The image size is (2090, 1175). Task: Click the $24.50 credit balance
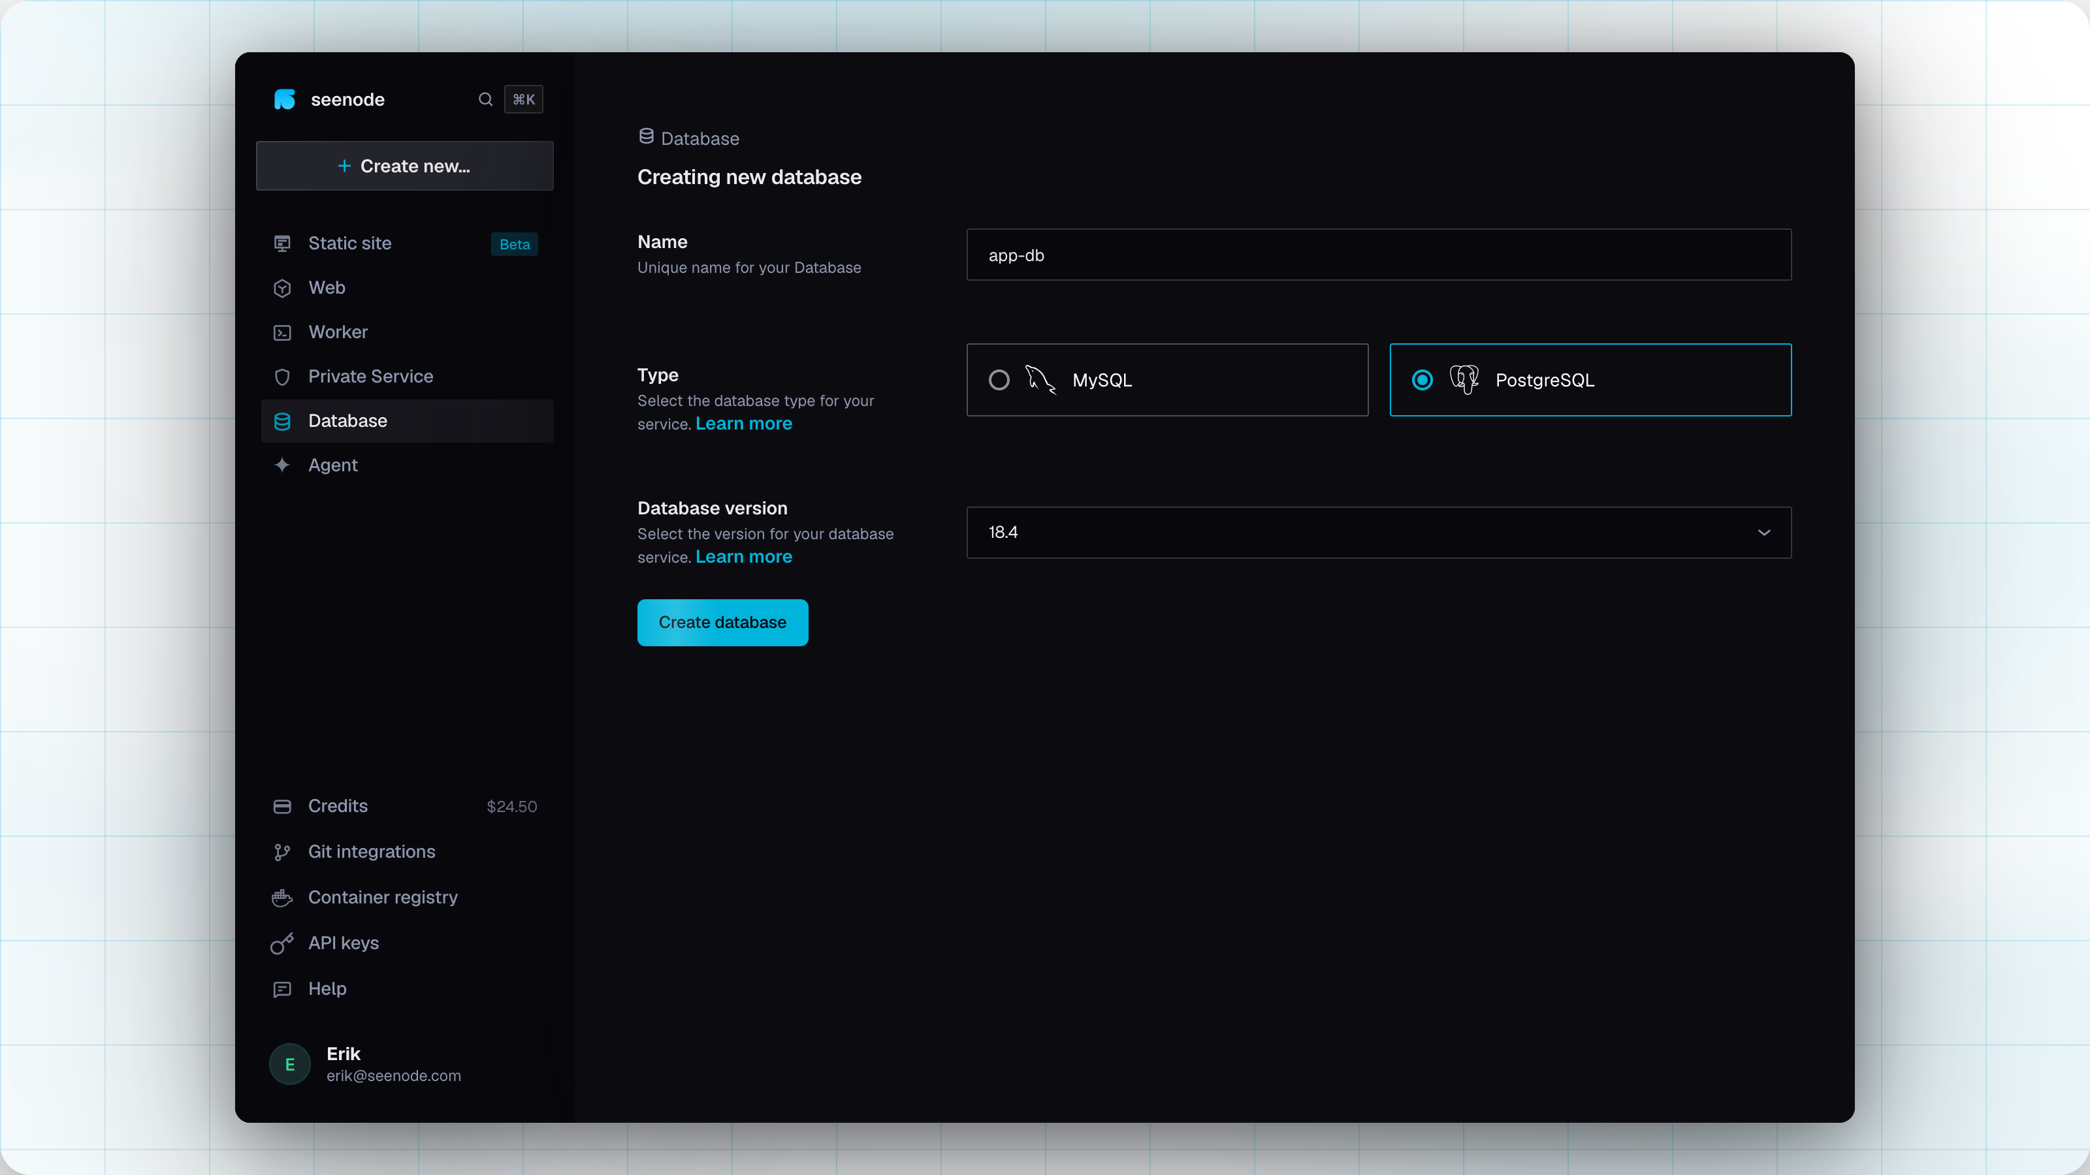512,807
